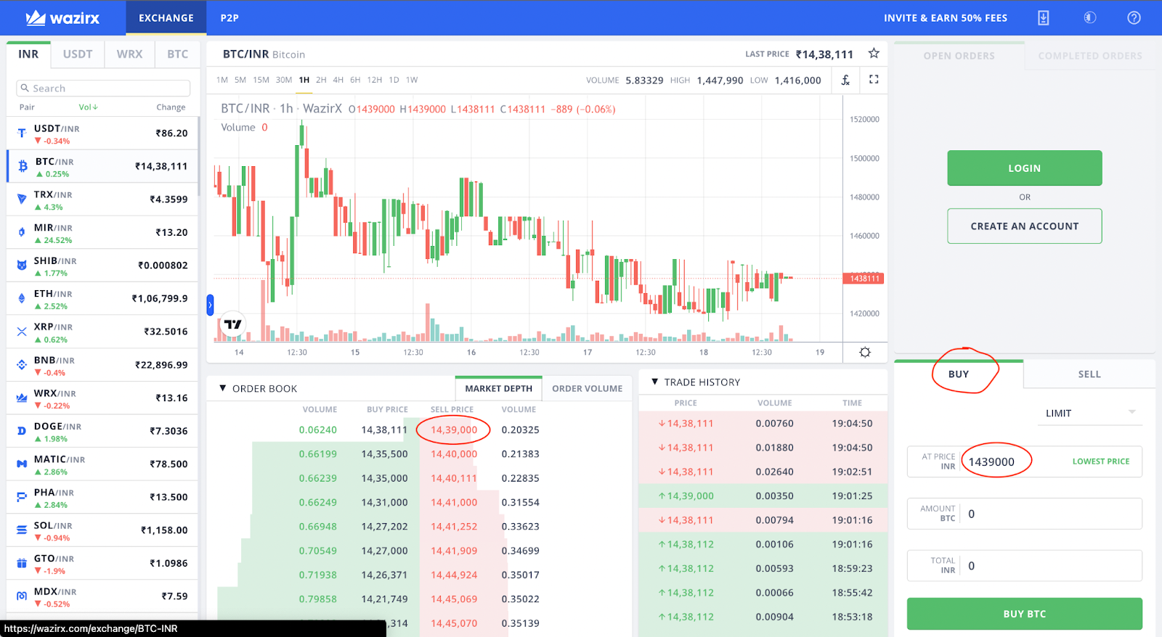This screenshot has width=1162, height=637.
Task: Click the GTO coin icon
Action: coord(22,563)
